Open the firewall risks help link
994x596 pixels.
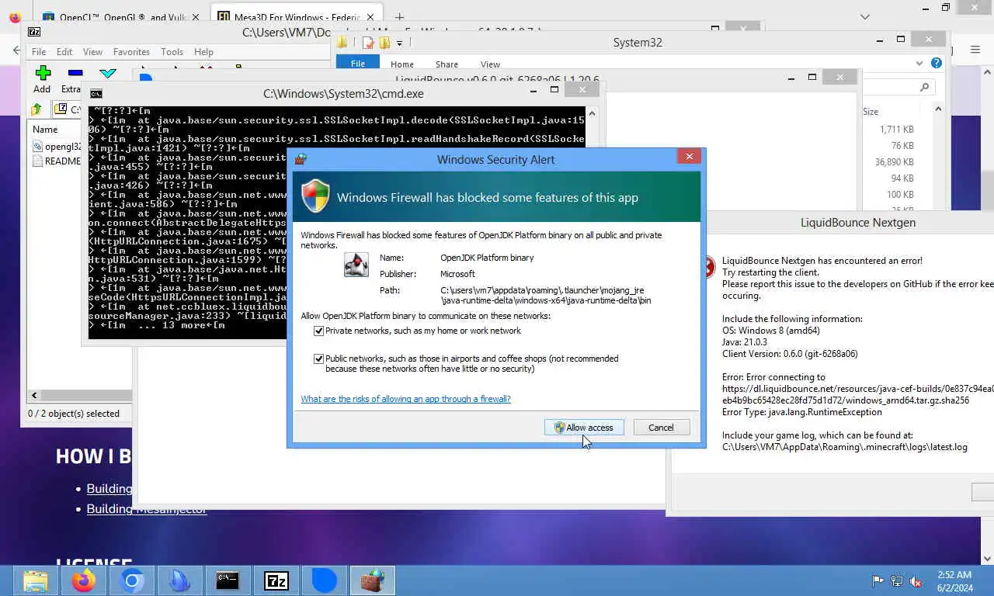tap(405, 399)
